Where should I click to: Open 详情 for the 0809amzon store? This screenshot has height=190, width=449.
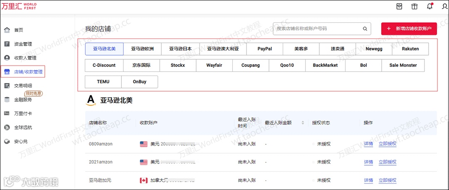pyautogui.click(x=368, y=144)
